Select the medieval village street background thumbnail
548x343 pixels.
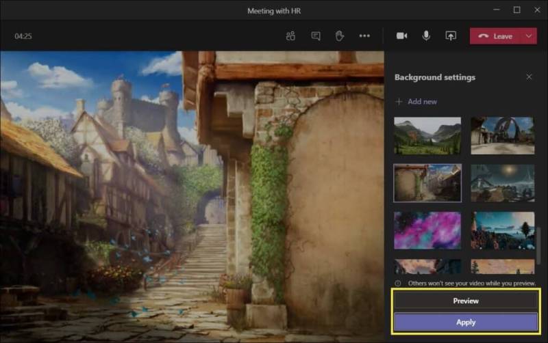pos(427,182)
